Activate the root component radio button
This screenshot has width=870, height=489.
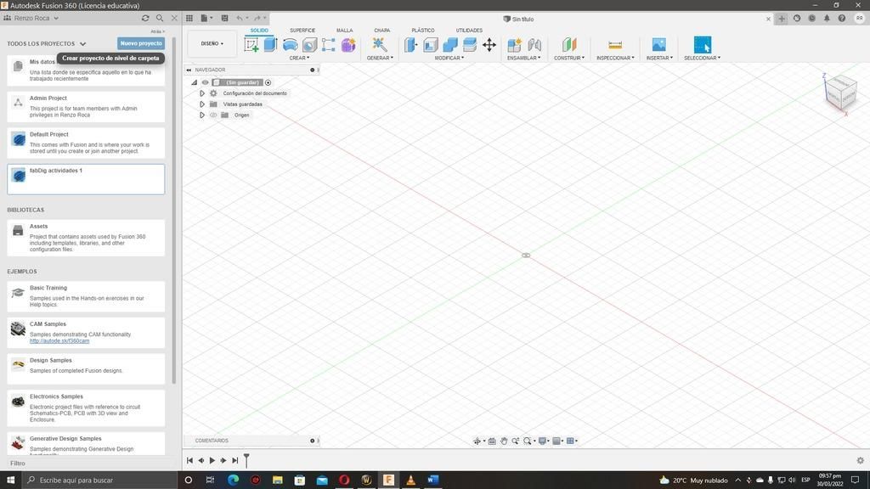268,82
